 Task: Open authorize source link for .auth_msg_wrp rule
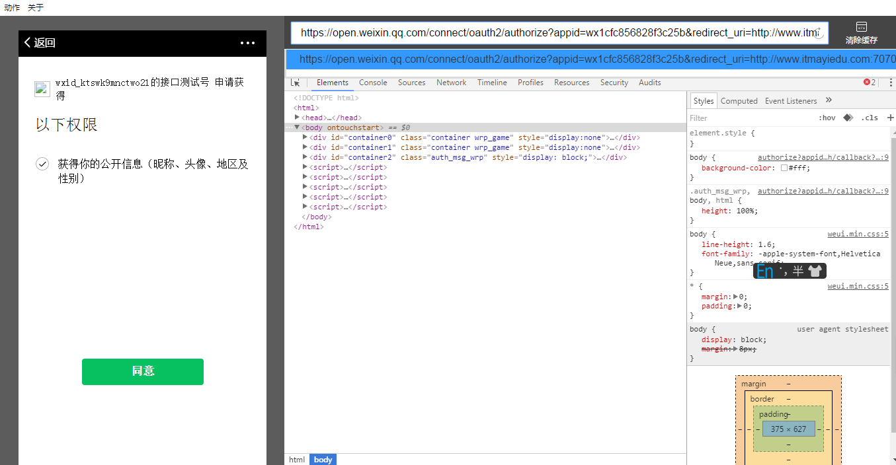point(823,191)
